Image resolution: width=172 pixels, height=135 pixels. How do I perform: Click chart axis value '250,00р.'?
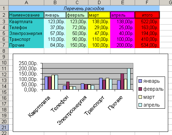tap(28, 63)
